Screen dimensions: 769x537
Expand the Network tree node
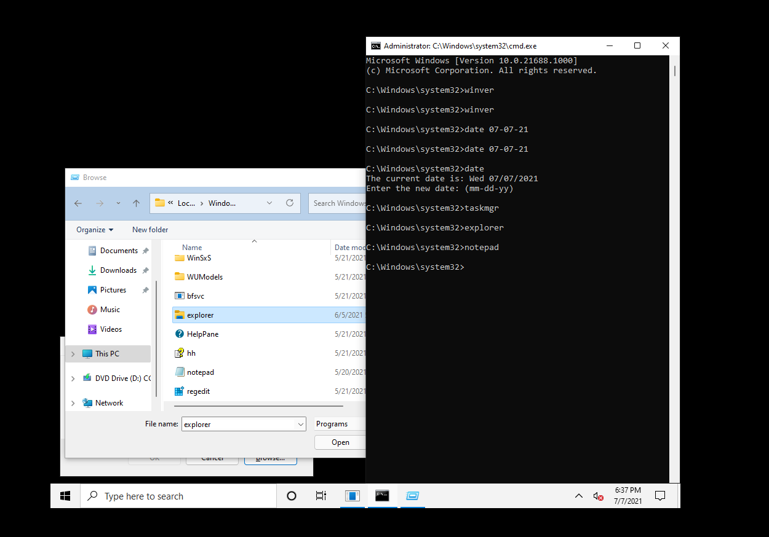[73, 403]
